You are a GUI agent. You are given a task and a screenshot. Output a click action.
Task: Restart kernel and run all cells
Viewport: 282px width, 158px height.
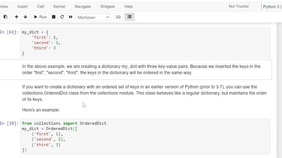70,17
